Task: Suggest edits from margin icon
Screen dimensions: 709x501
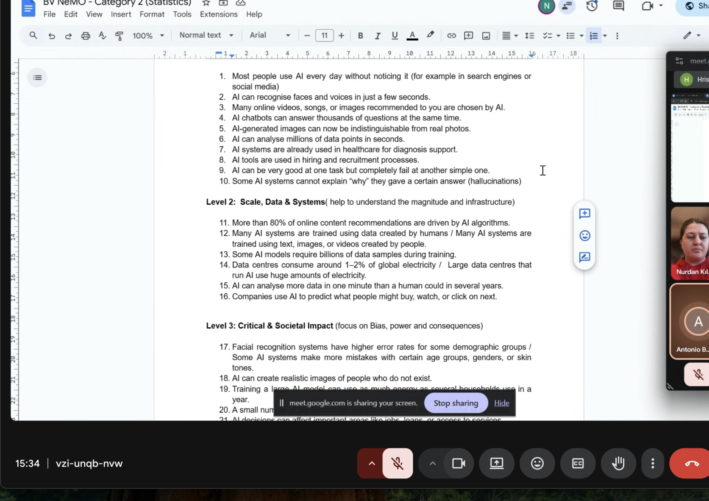Action: [x=585, y=257]
